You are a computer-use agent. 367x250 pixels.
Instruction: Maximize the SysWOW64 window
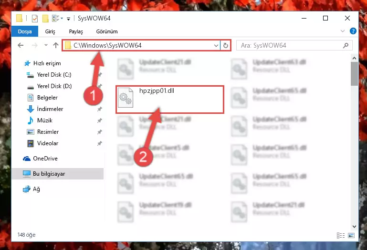pos(325,18)
